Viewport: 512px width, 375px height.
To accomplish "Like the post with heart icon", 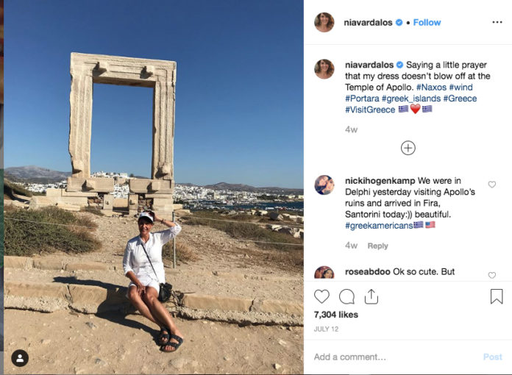I will [x=322, y=296].
